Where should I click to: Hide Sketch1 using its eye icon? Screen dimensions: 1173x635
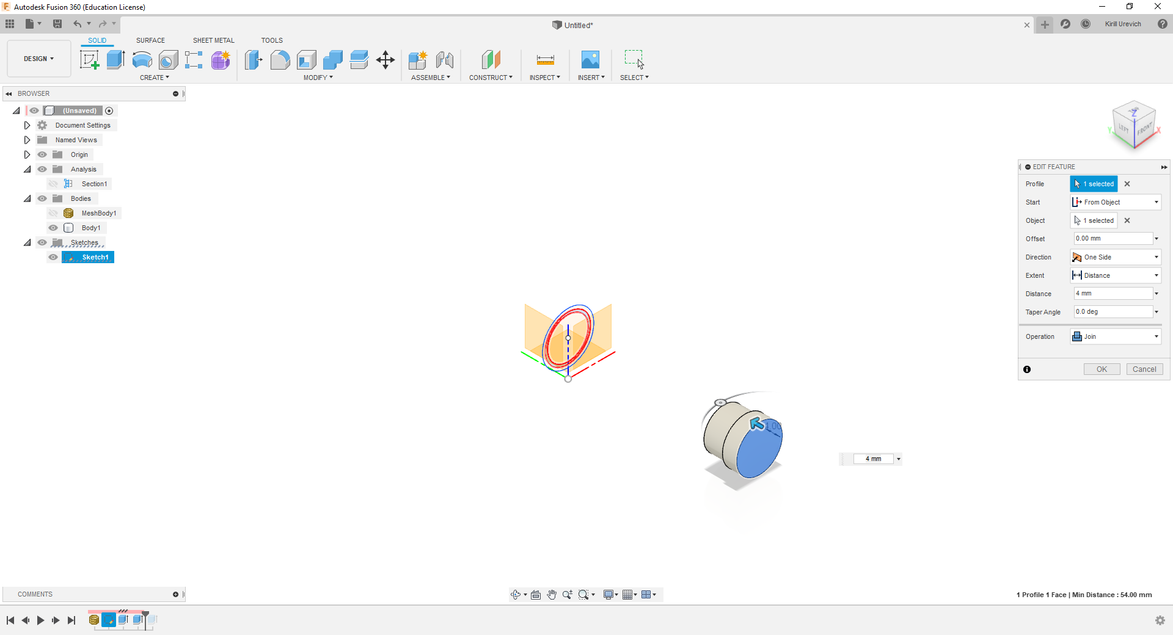click(x=54, y=257)
